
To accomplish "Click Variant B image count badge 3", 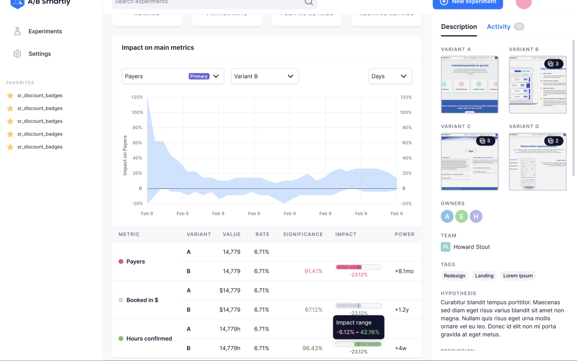I will tap(553, 64).
